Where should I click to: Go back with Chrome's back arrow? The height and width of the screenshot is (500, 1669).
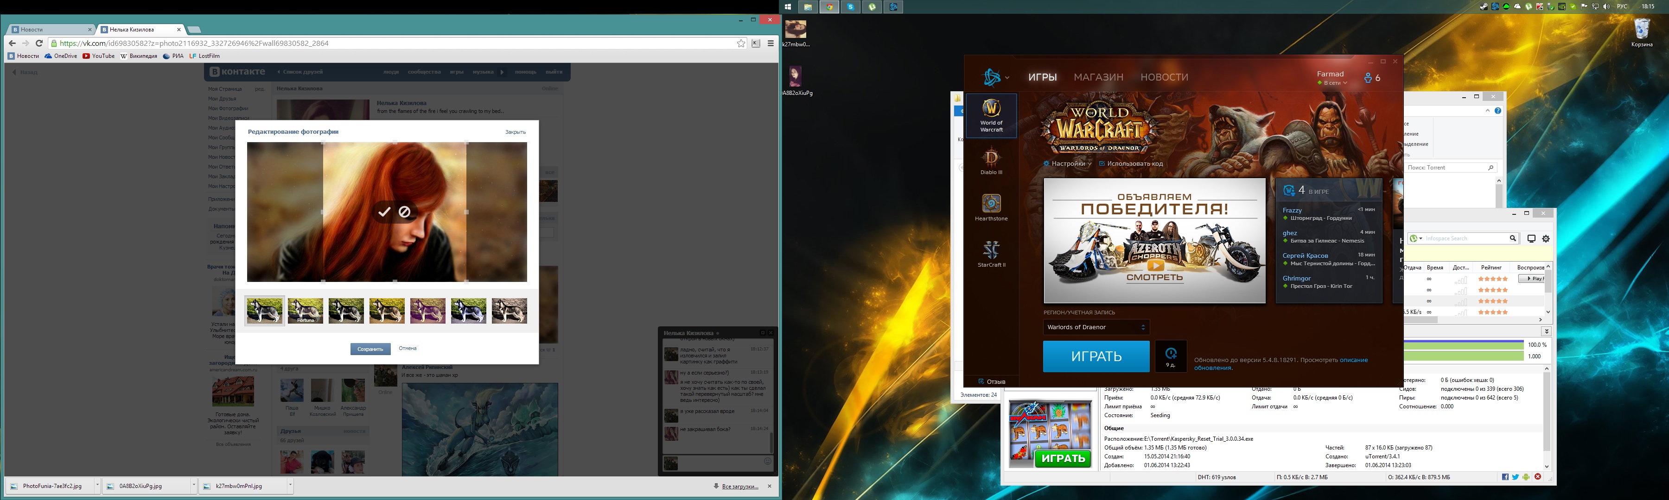[13, 44]
